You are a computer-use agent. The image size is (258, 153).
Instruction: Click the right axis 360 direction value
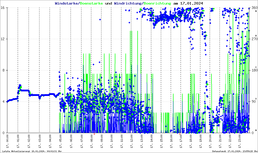tap(254, 8)
